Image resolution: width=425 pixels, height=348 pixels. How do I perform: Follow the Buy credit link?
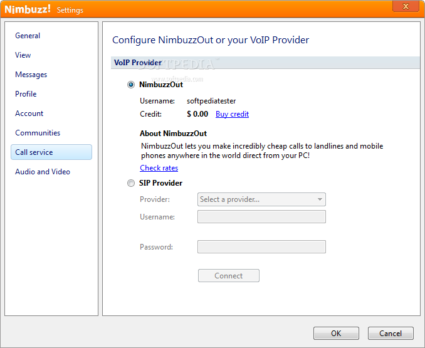(232, 114)
